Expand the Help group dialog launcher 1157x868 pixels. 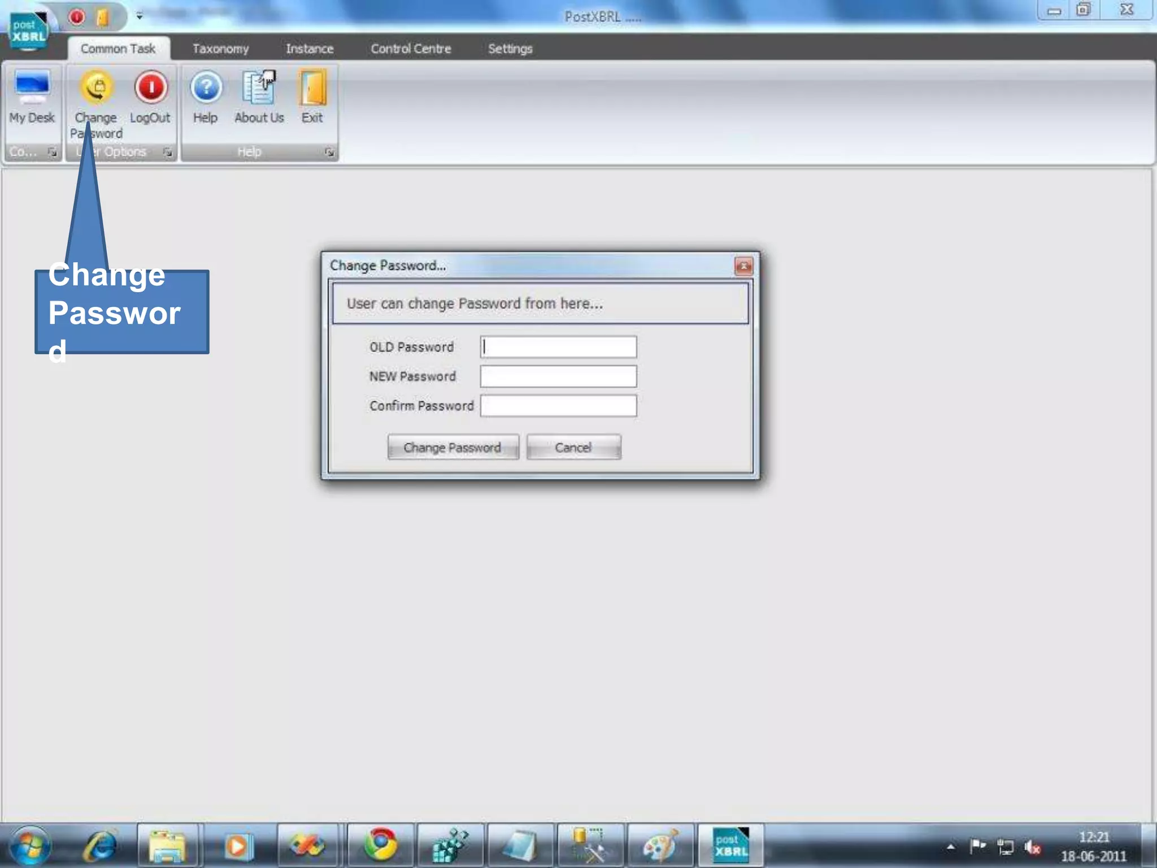coord(329,152)
